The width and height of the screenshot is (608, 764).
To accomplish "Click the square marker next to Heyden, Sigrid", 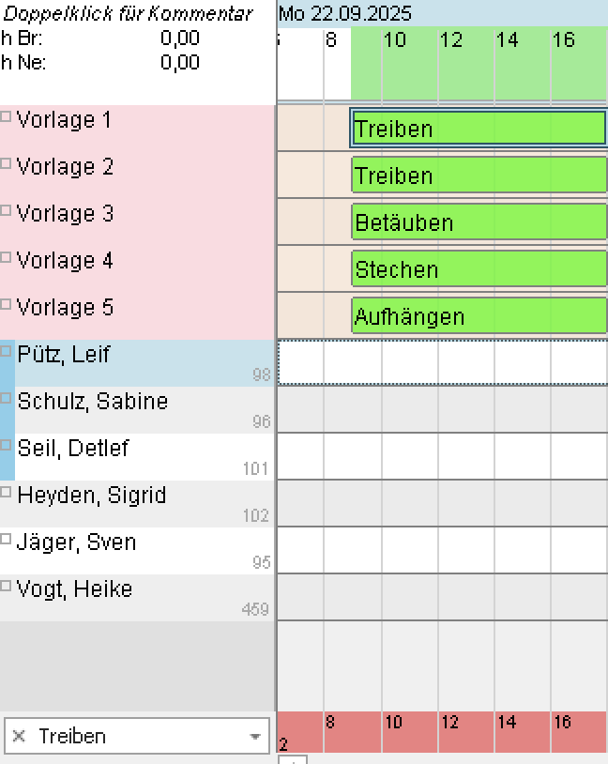I will pos(6,492).
